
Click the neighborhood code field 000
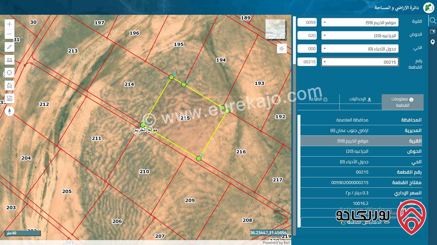(x=307, y=49)
